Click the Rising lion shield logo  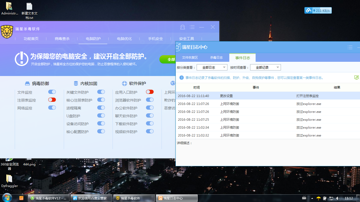coord(7,32)
